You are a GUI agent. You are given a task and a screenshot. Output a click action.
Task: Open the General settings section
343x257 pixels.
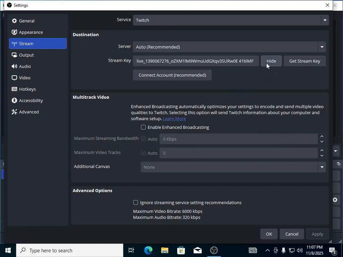pos(38,21)
